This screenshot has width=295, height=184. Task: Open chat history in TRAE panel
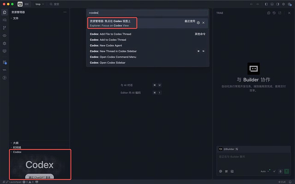(274, 13)
